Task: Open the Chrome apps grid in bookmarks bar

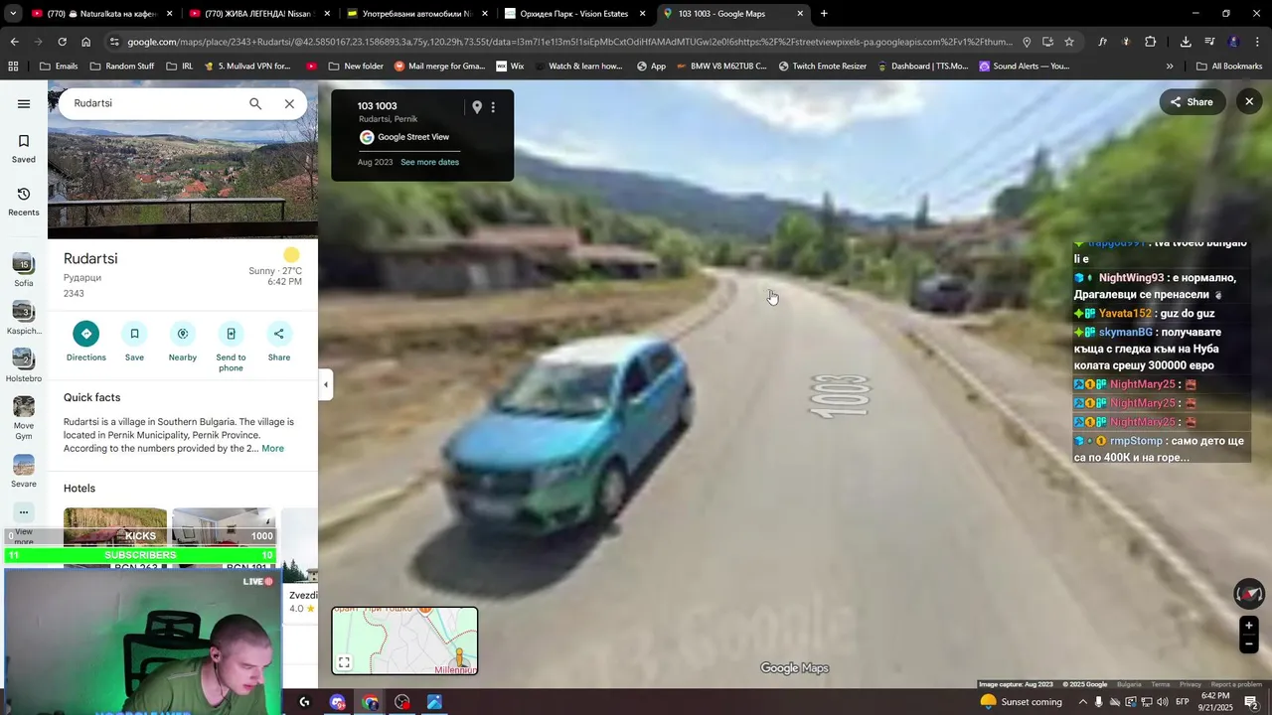Action: [x=13, y=67]
